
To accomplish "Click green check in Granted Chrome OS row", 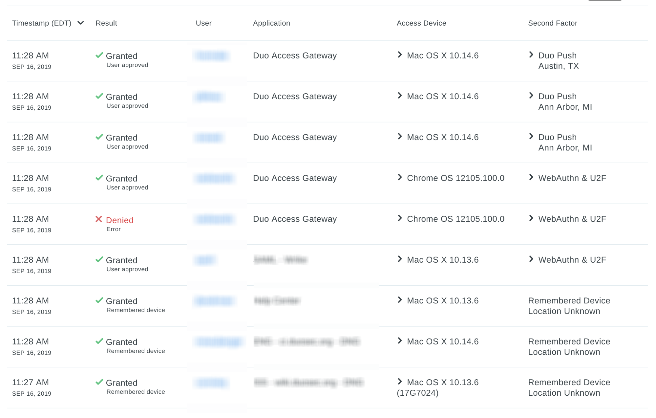I will [x=99, y=178].
